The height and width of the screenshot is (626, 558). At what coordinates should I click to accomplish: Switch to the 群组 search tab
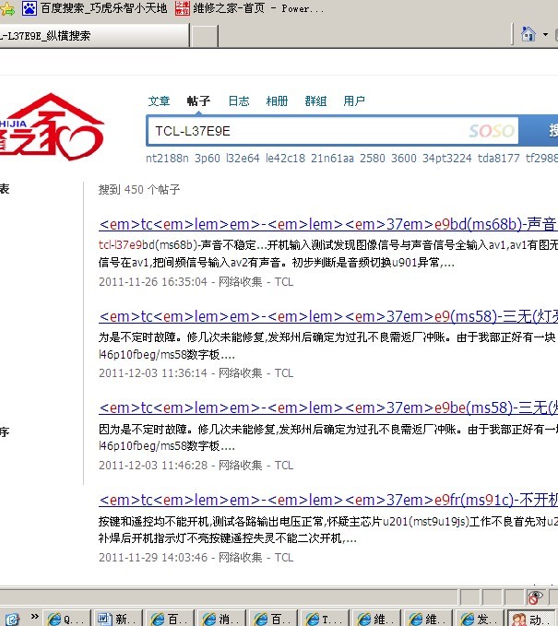315,101
